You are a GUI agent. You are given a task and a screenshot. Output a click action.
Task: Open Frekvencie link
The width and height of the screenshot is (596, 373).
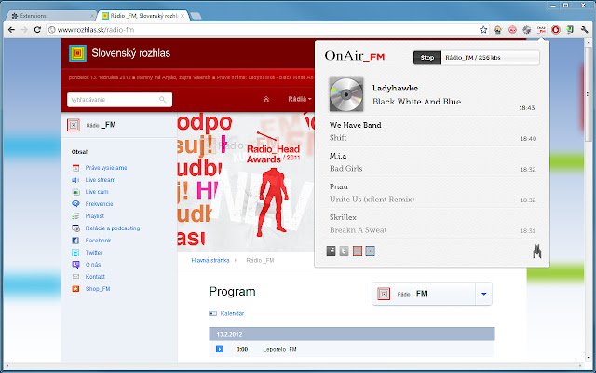click(x=100, y=204)
